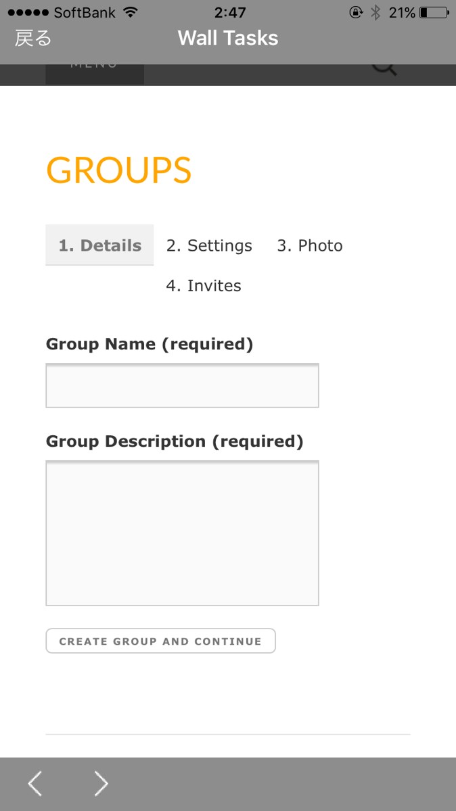
Task: Click the partially hidden MENU button
Action: 95,73
